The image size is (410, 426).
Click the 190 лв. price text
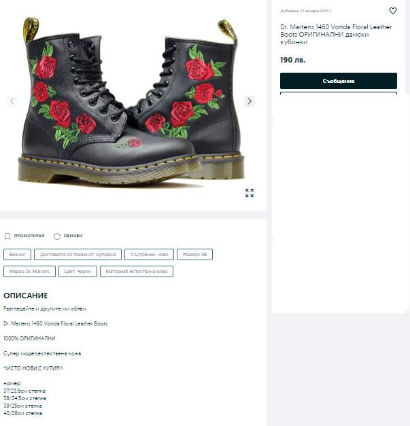click(x=293, y=60)
